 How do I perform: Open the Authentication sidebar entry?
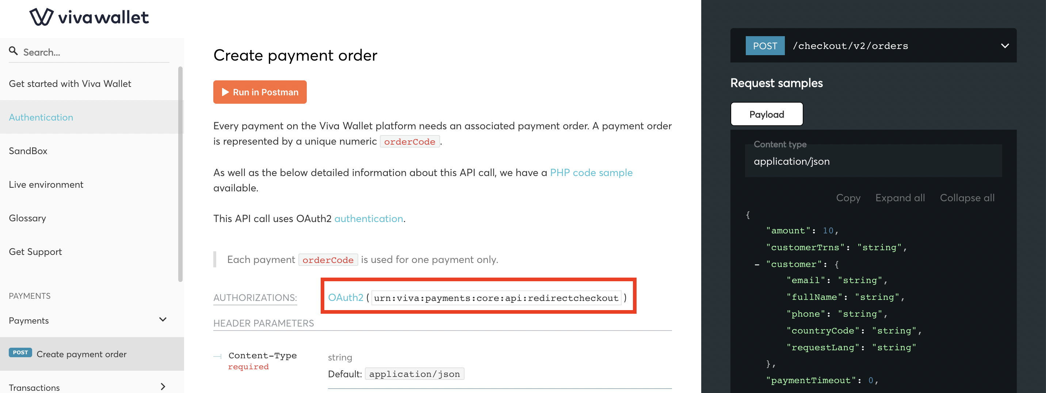(x=41, y=117)
